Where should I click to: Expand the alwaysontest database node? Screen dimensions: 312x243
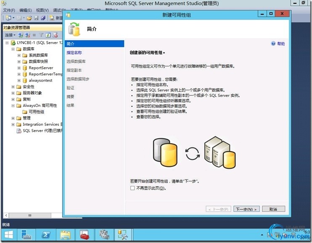pyautogui.click(x=19, y=80)
